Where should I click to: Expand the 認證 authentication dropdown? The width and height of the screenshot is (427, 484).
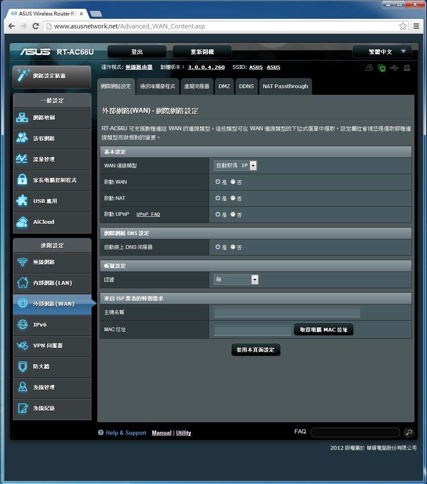pos(236,280)
